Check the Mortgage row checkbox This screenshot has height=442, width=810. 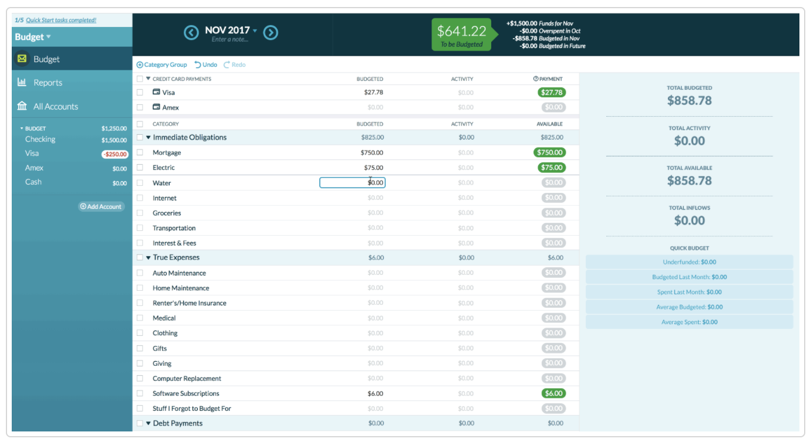140,152
